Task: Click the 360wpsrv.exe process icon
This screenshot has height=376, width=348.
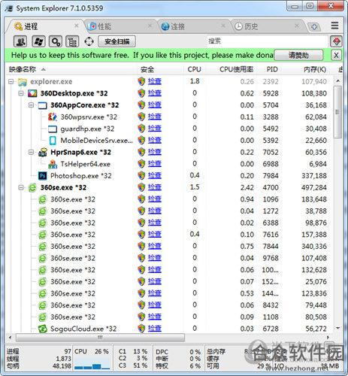Action: 53,117
